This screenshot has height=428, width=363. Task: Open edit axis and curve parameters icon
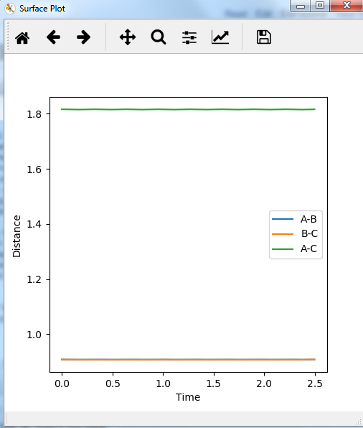220,37
